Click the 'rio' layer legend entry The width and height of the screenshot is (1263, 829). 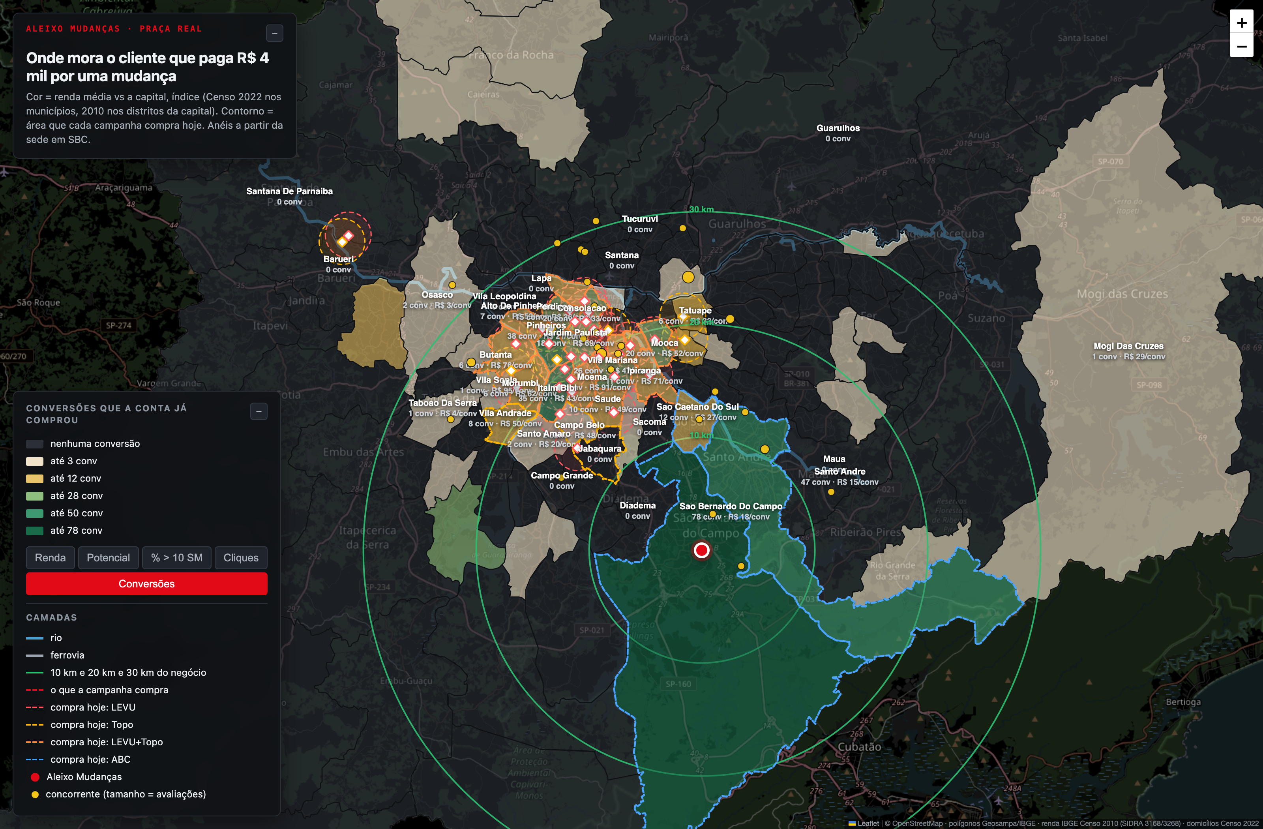(x=44, y=638)
